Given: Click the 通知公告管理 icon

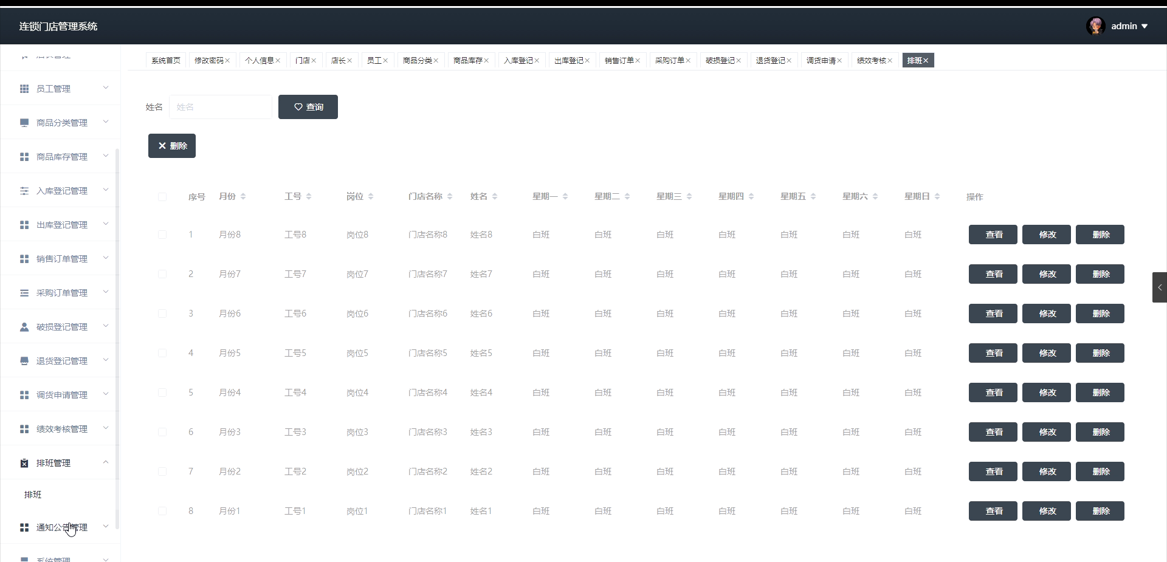Looking at the screenshot, I should click(x=24, y=528).
